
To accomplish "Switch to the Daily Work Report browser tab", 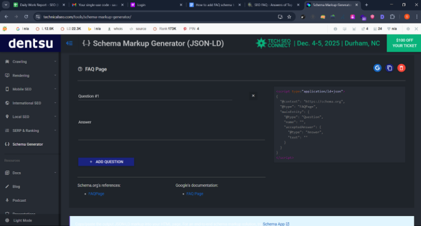I will 33,4.
